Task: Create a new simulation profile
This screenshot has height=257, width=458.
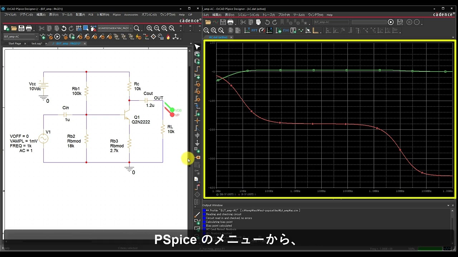Action: [43, 36]
